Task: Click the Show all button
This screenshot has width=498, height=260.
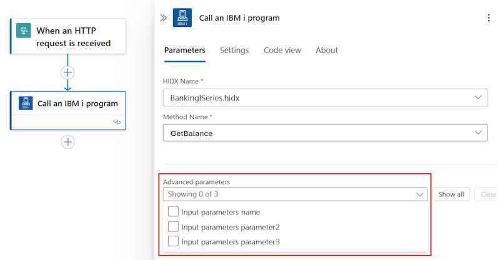Action: point(451,195)
